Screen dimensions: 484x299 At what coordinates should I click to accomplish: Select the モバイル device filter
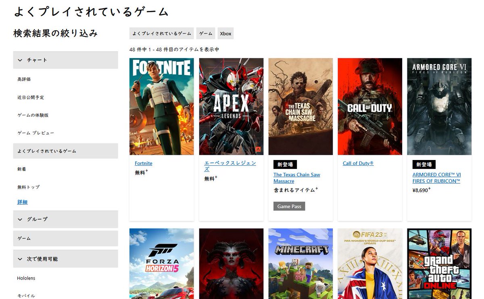coord(26,296)
